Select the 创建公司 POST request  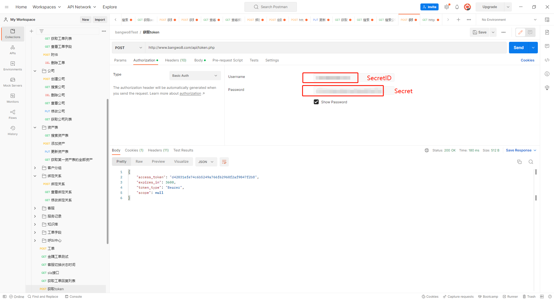58,79
